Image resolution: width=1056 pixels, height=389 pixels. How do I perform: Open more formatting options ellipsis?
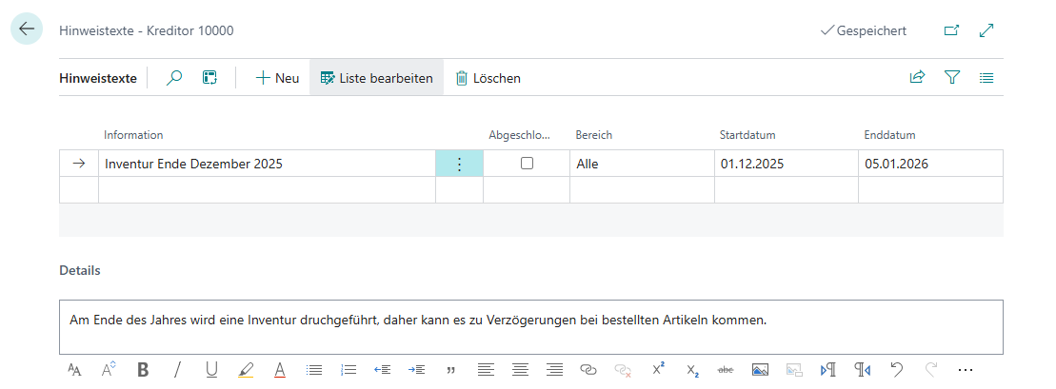966,369
